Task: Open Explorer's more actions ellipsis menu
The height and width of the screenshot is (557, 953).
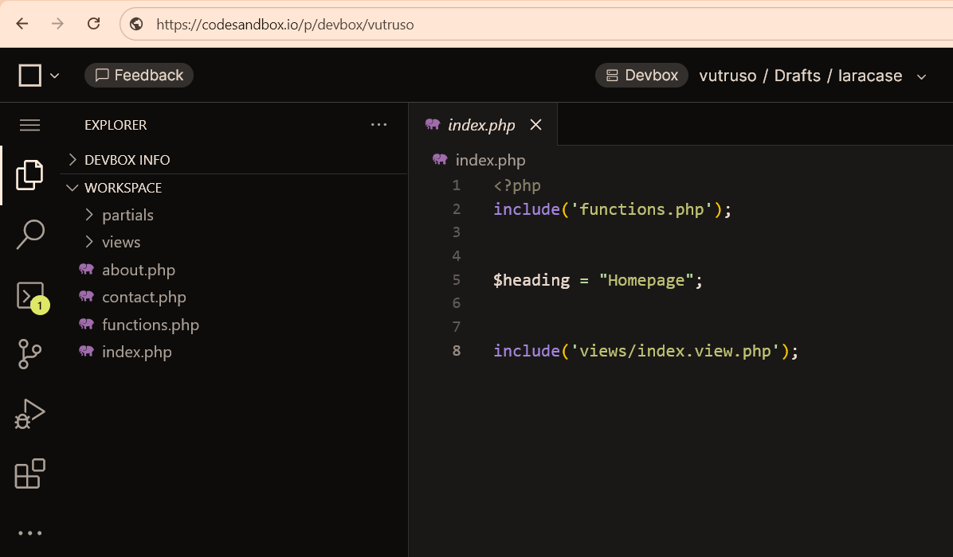Action: point(378,125)
